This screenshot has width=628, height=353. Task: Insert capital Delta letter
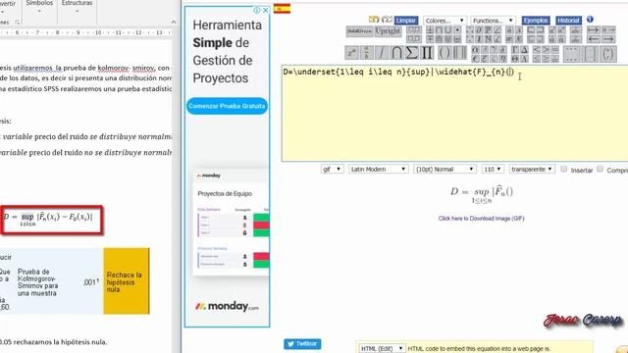click(x=524, y=50)
